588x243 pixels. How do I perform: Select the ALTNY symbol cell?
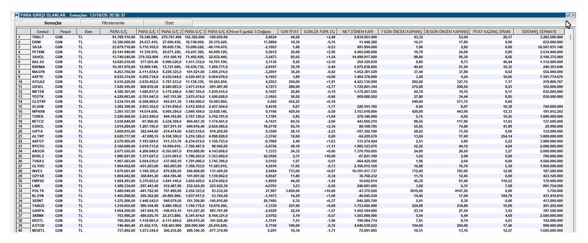pyautogui.click(x=42, y=137)
